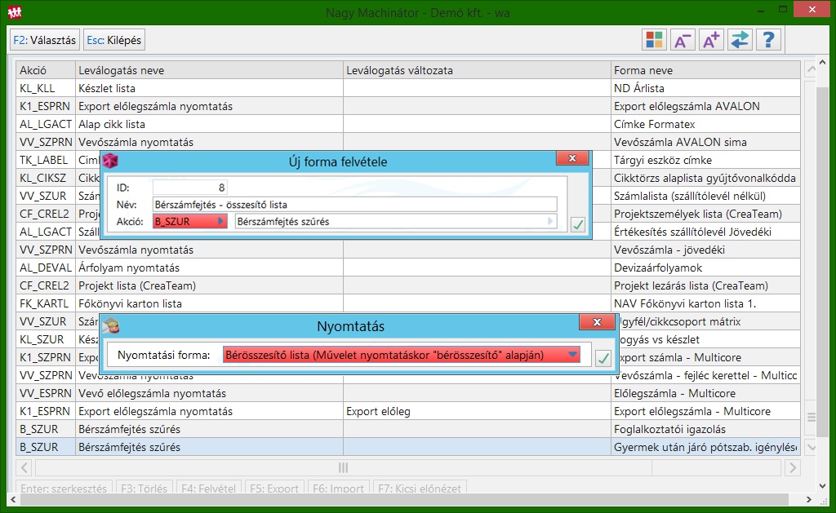Click Leválogatás változata column header
This screenshot has width=836, height=513.
[x=477, y=70]
